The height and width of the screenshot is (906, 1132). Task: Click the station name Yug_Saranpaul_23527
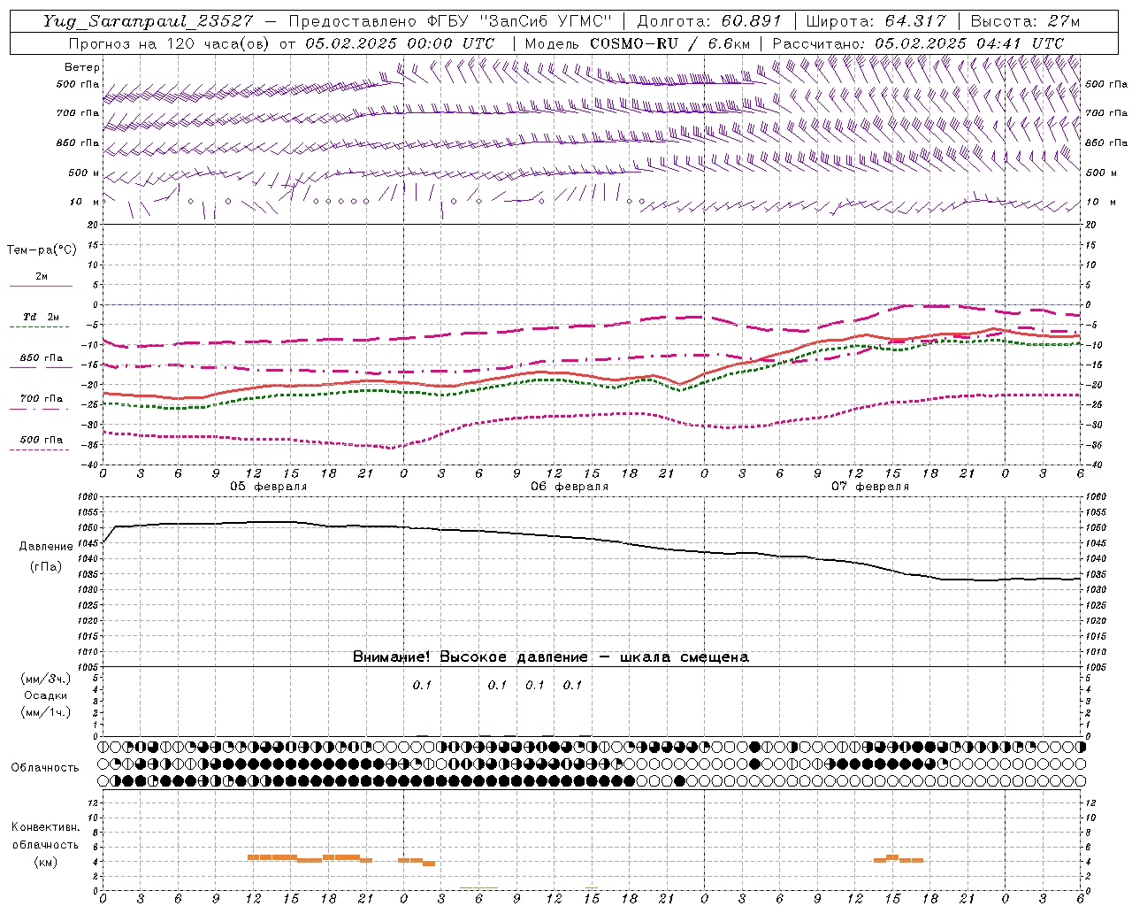pyautogui.click(x=148, y=20)
